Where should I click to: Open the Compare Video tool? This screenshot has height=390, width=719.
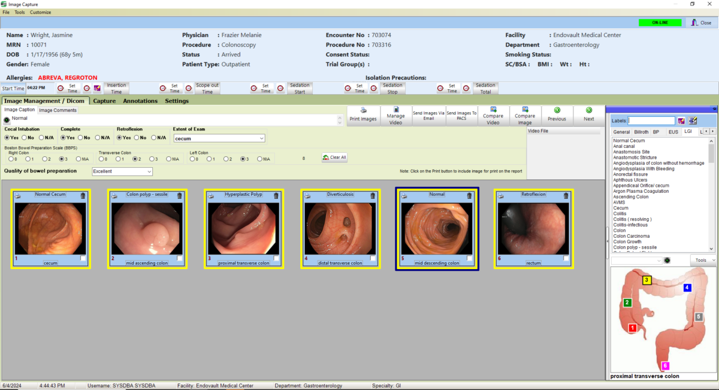click(493, 115)
